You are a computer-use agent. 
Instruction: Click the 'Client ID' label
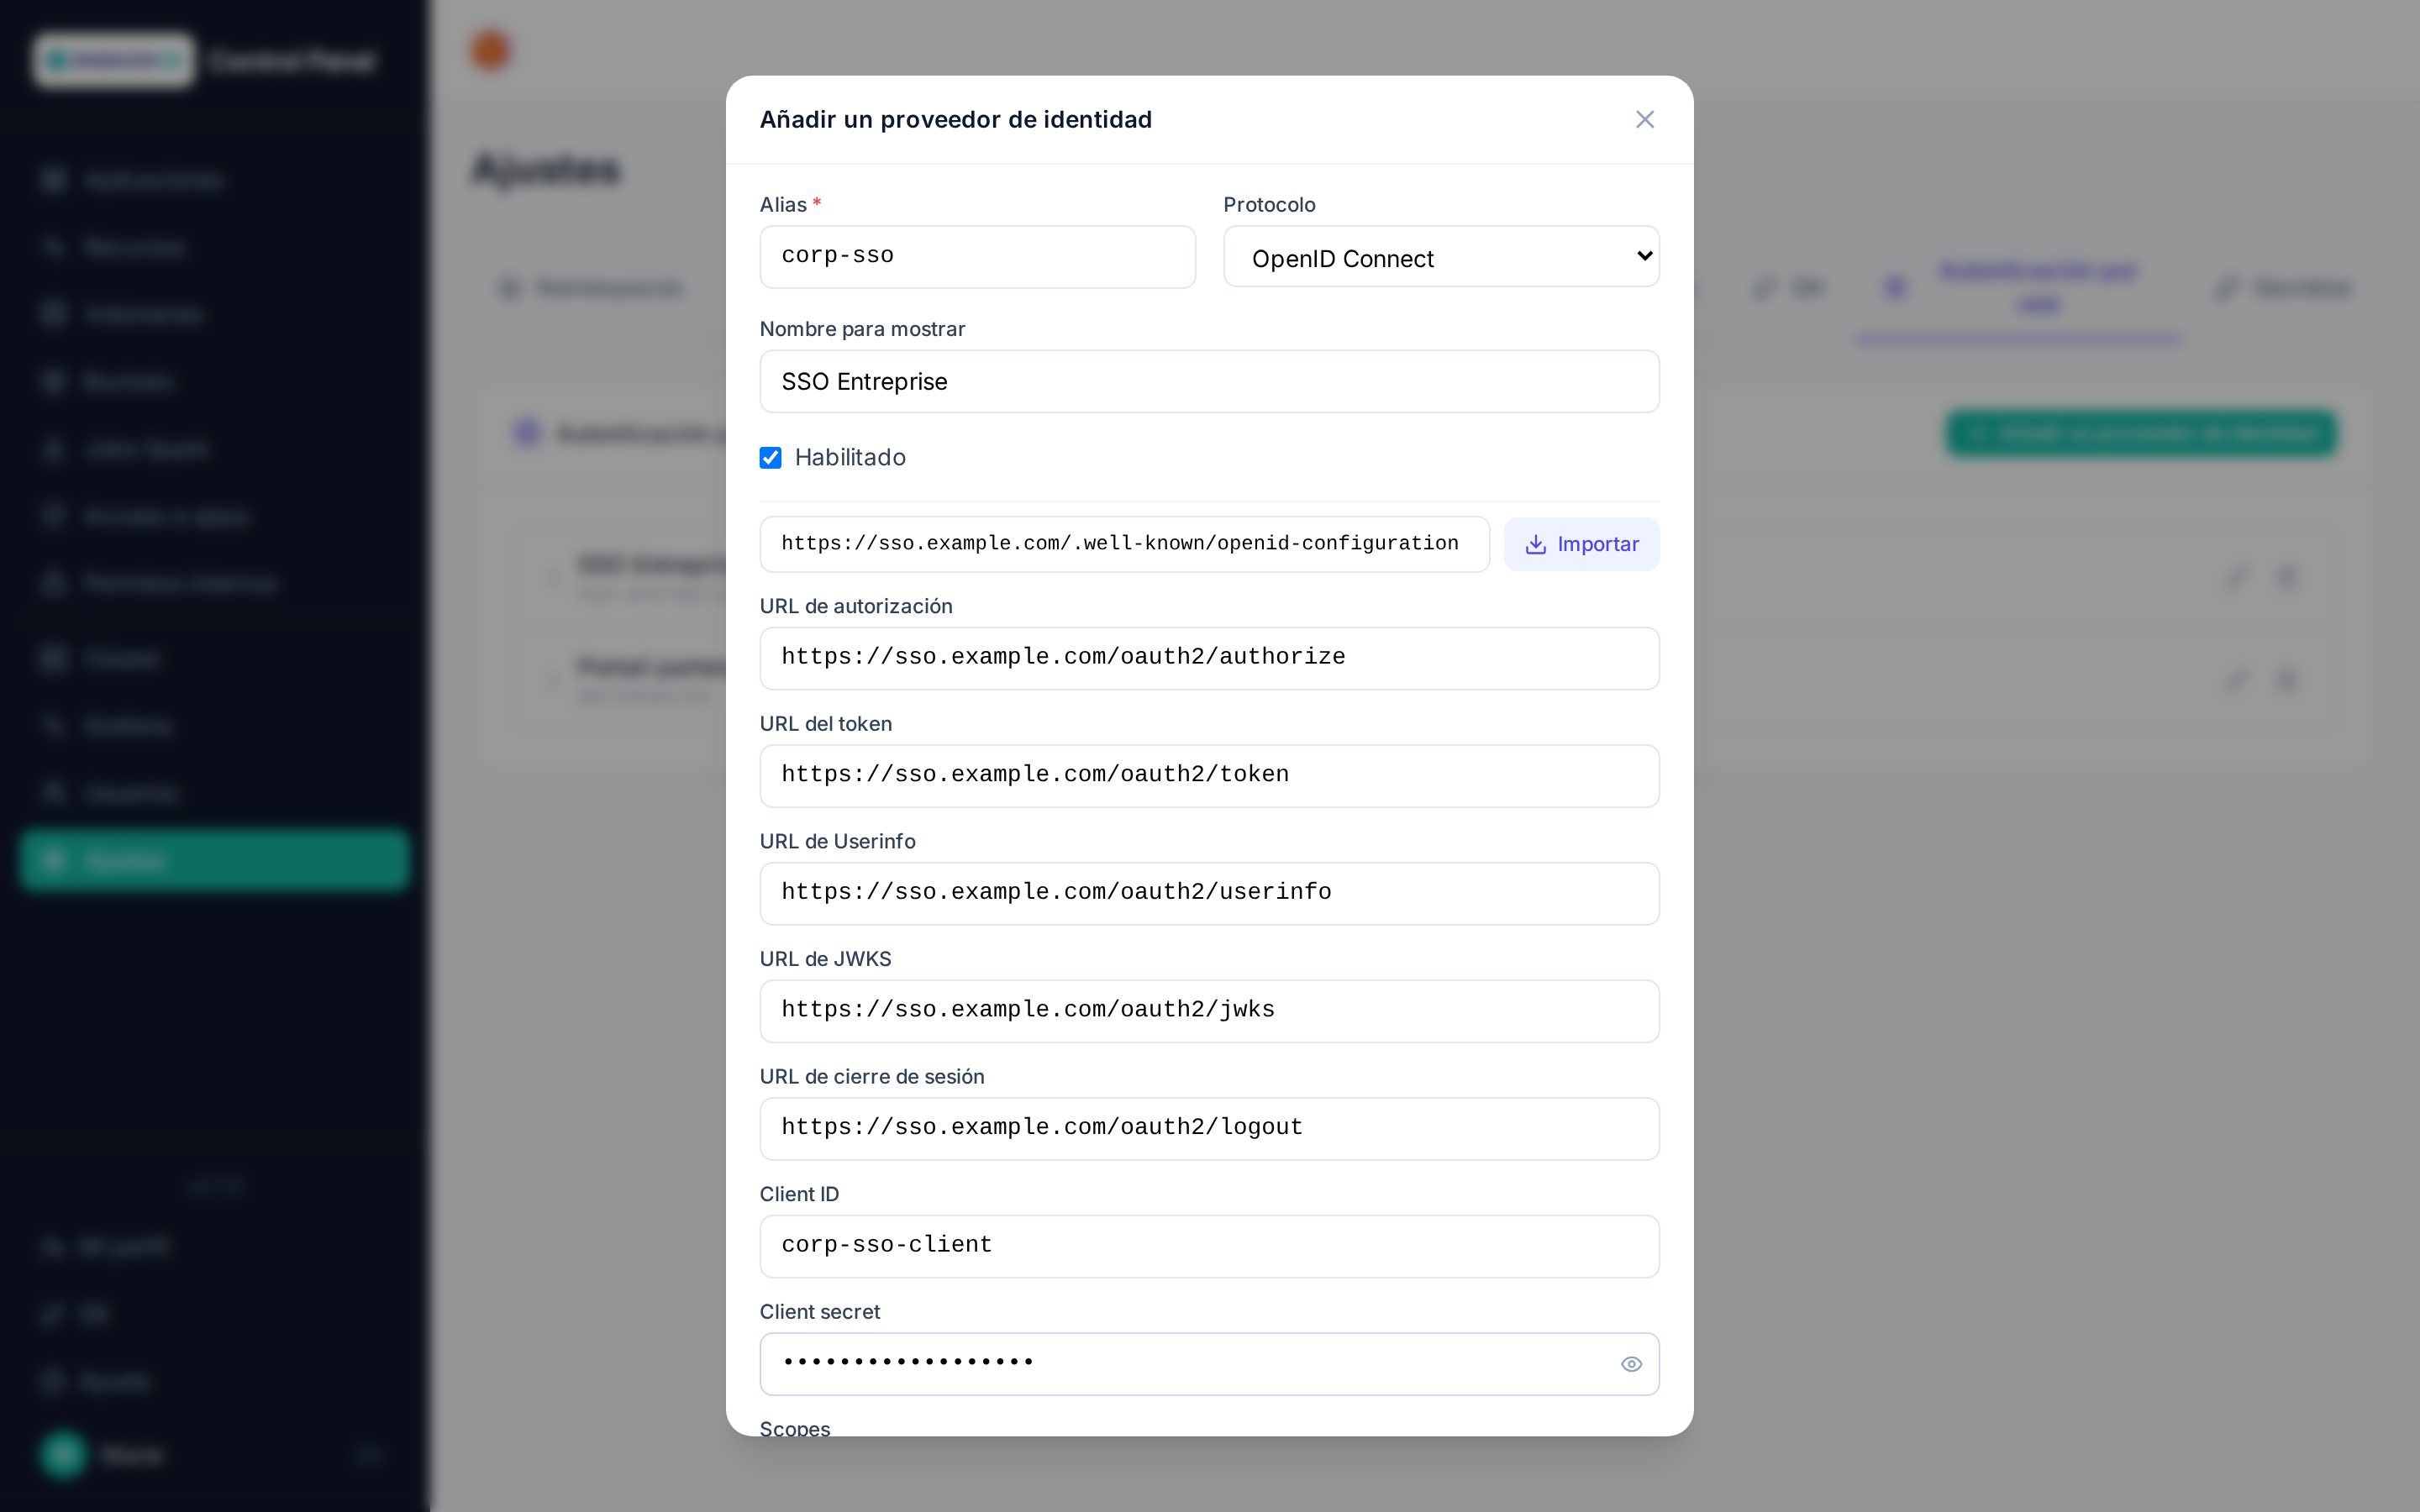click(x=799, y=1194)
